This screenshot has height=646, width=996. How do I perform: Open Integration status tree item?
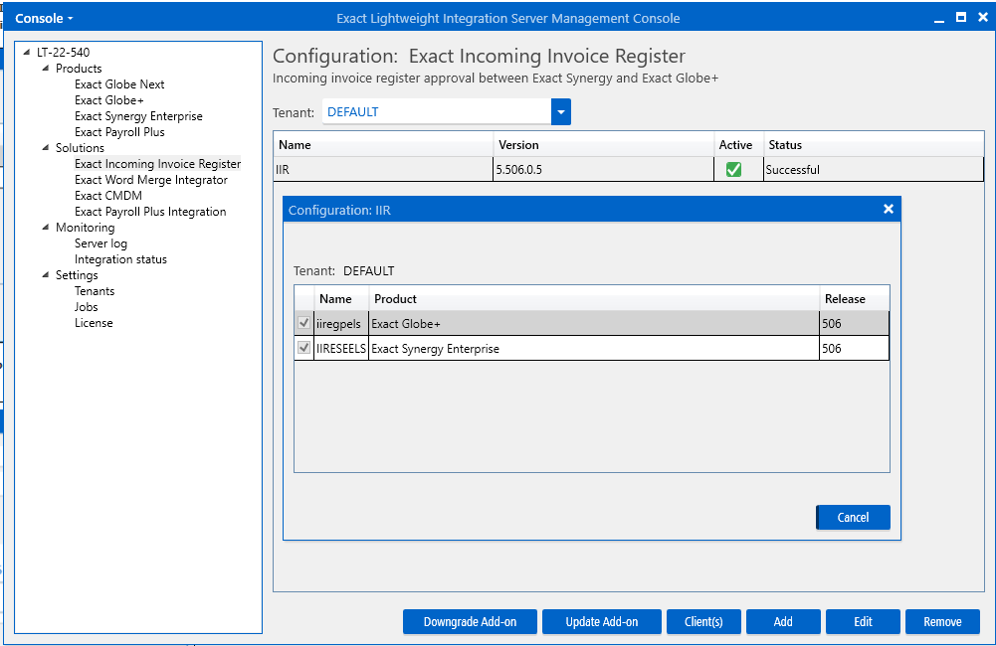[120, 259]
